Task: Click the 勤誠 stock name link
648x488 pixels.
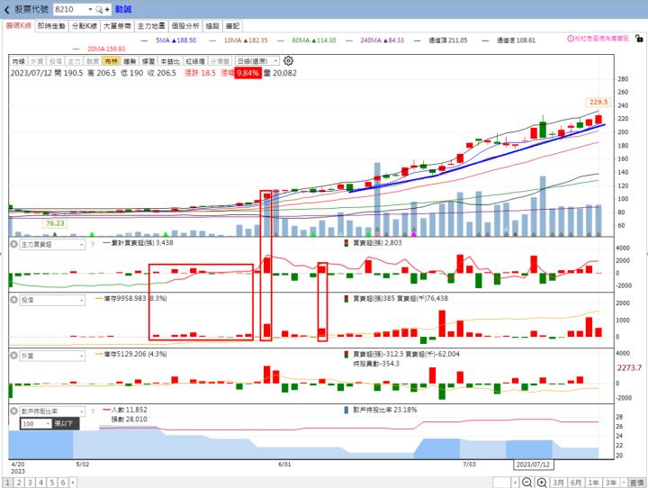Action: pyautogui.click(x=123, y=9)
